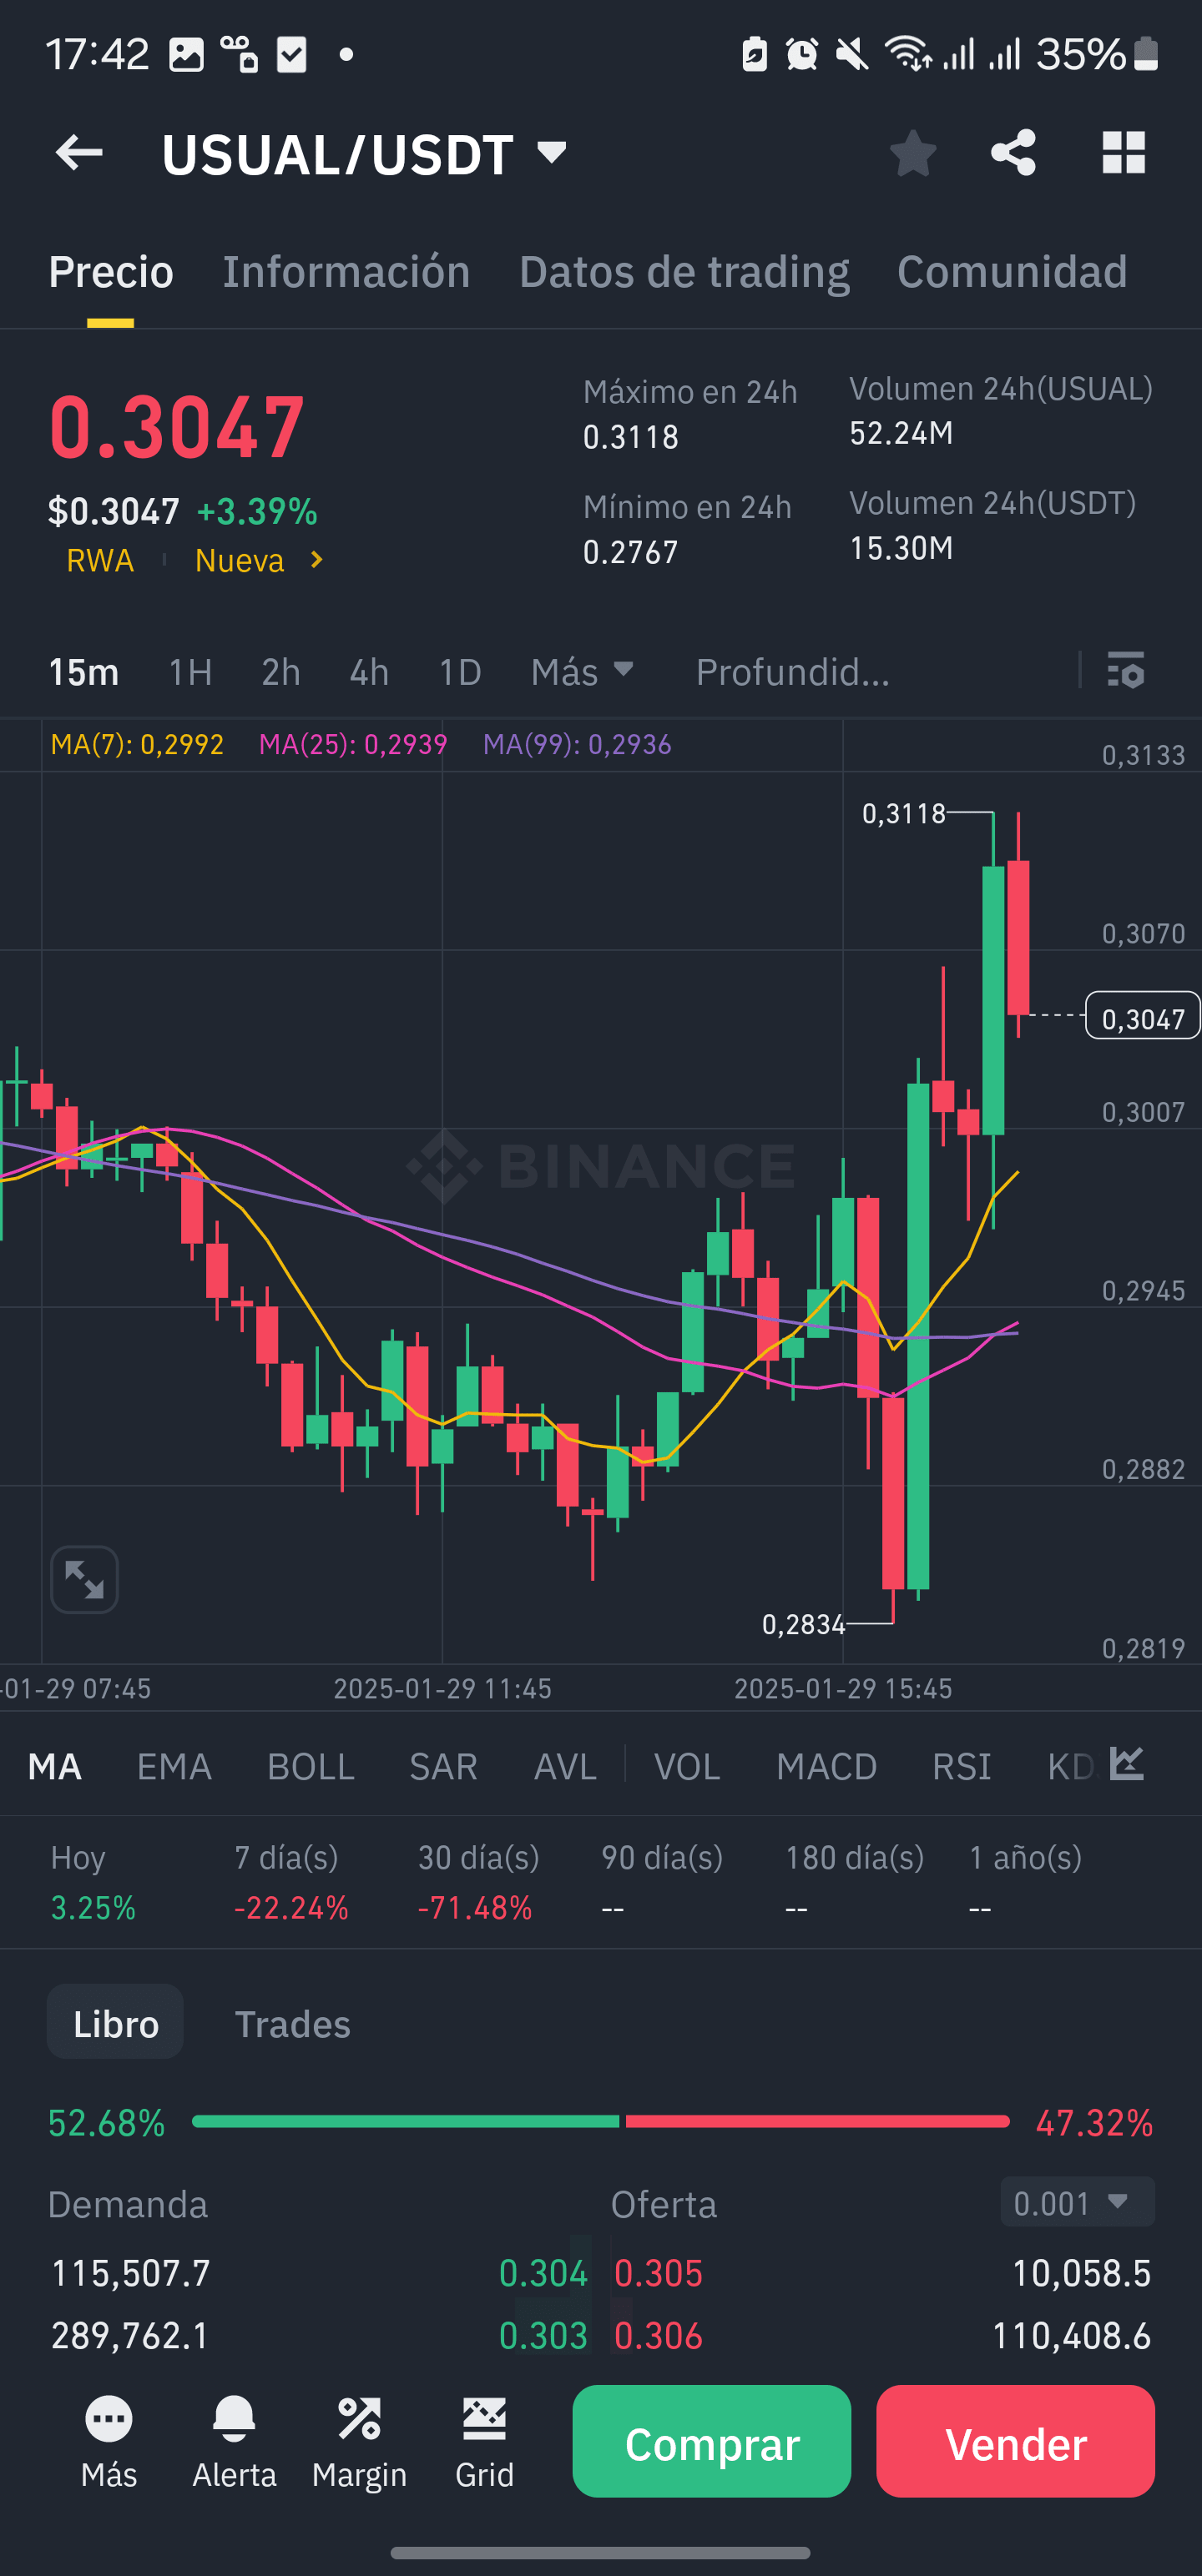Tap the chevron next to Nueva
This screenshot has height=2576, width=1202.
click(x=316, y=560)
